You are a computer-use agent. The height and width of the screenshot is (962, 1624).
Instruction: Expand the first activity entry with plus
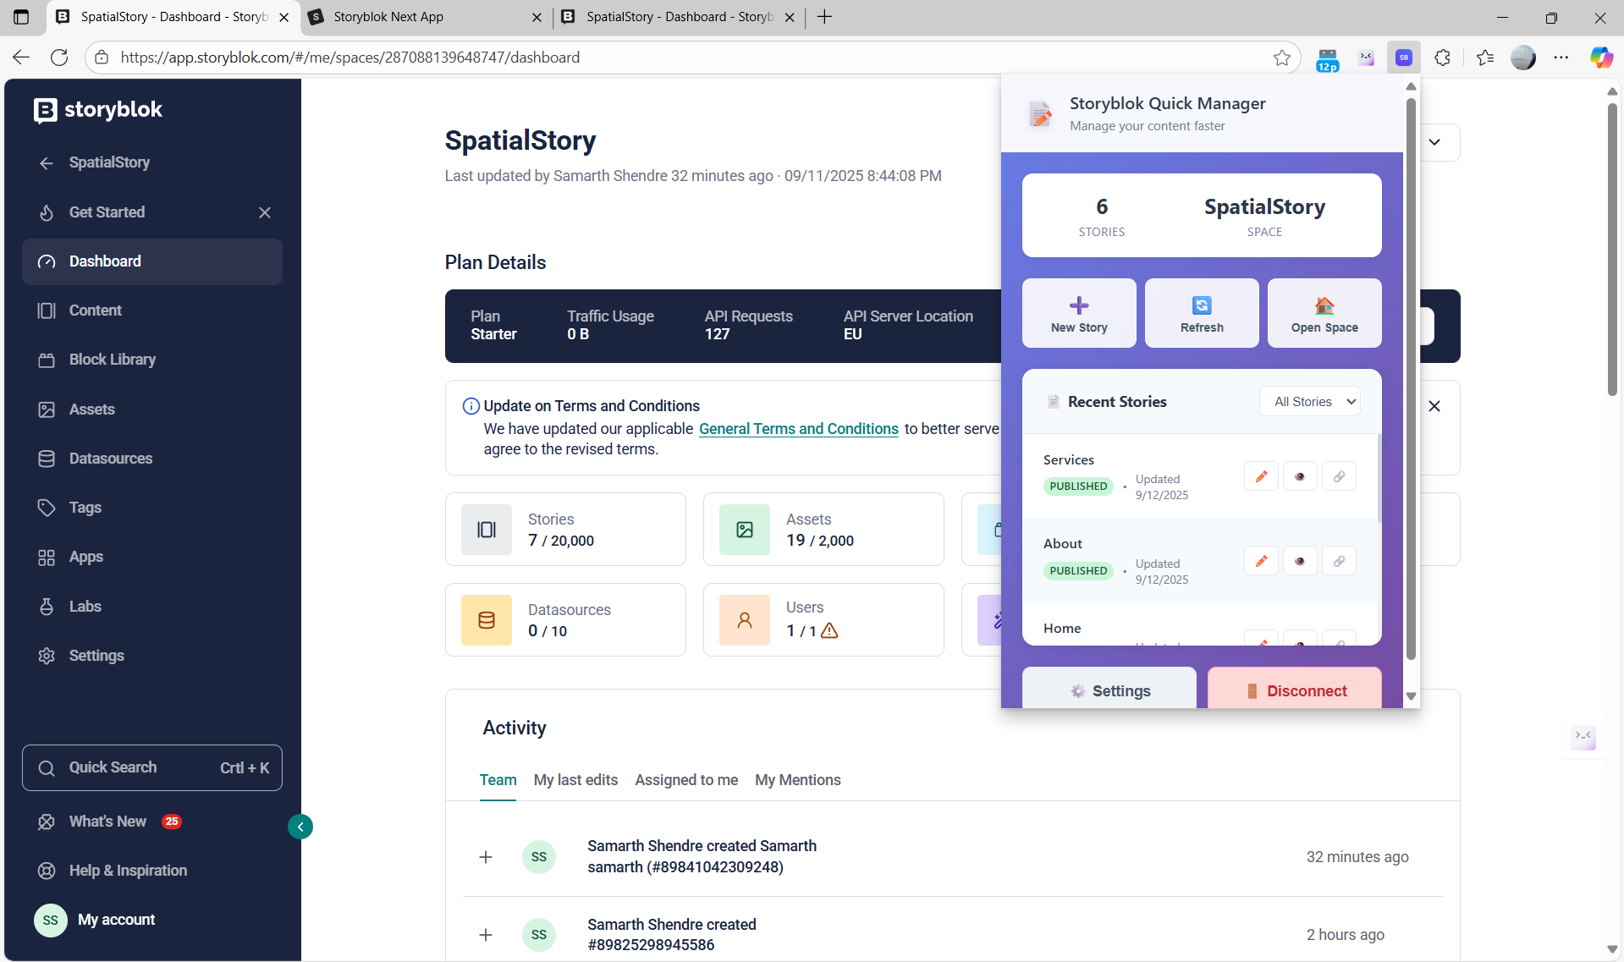(486, 857)
